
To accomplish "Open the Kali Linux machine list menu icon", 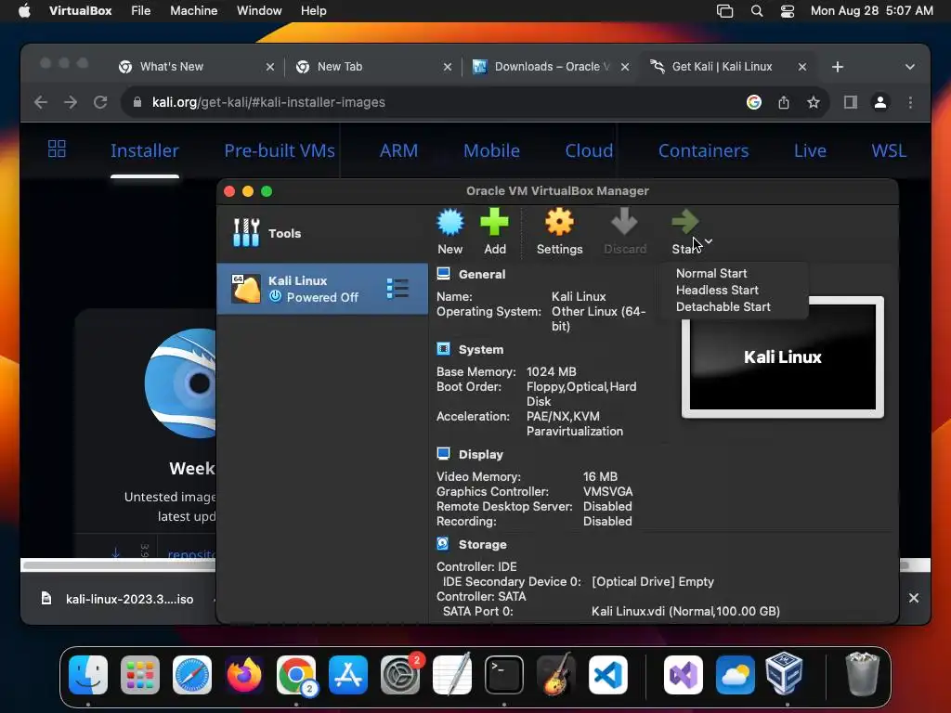I will pos(397,289).
